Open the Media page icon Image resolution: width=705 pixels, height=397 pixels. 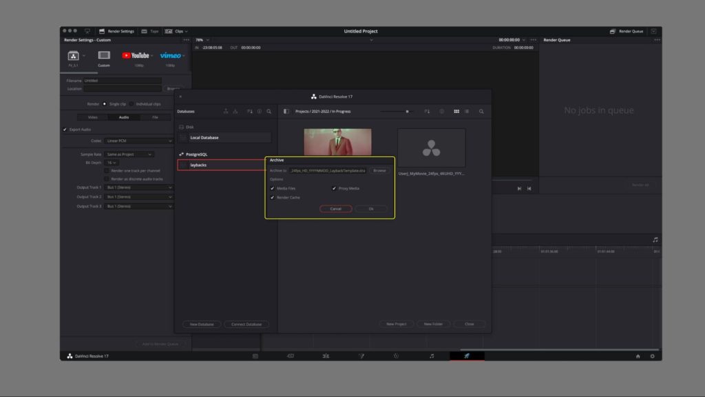255,356
